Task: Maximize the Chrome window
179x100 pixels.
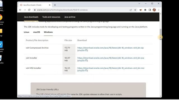Action: (152, 4)
